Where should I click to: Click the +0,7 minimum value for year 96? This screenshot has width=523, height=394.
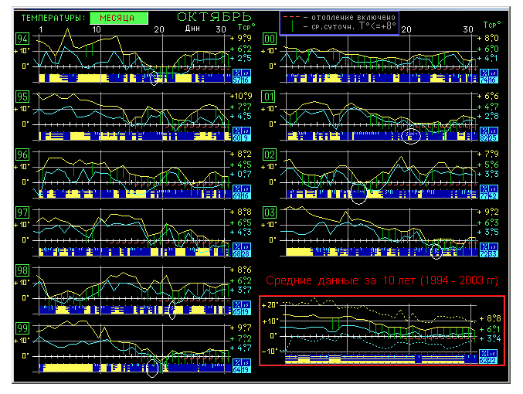(241, 174)
